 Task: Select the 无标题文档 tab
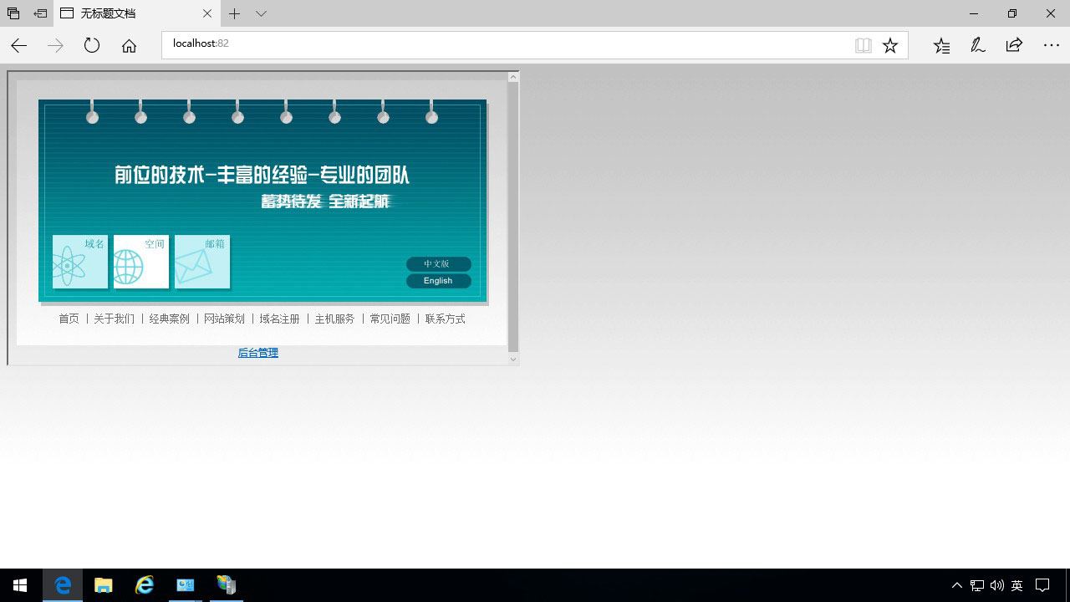click(x=137, y=13)
